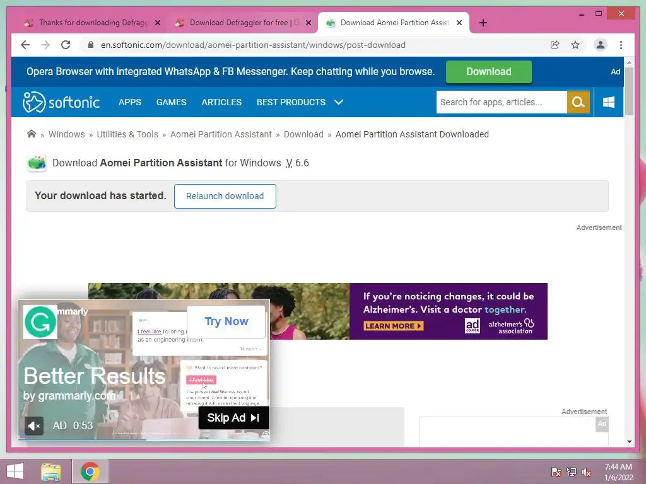Close the Download Defraggler tab
646x484 pixels.
click(x=308, y=23)
